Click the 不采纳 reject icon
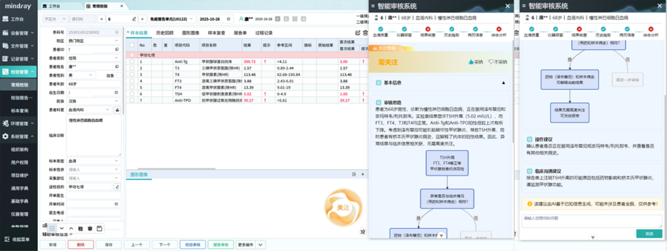This screenshot has height=251, width=667. point(491,62)
